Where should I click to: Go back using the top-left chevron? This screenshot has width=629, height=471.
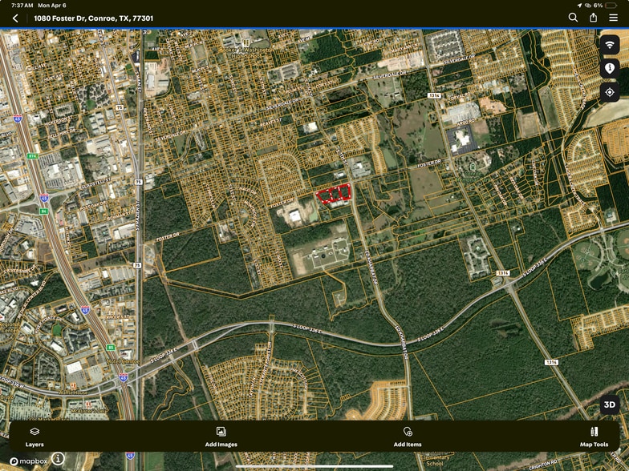tap(15, 18)
